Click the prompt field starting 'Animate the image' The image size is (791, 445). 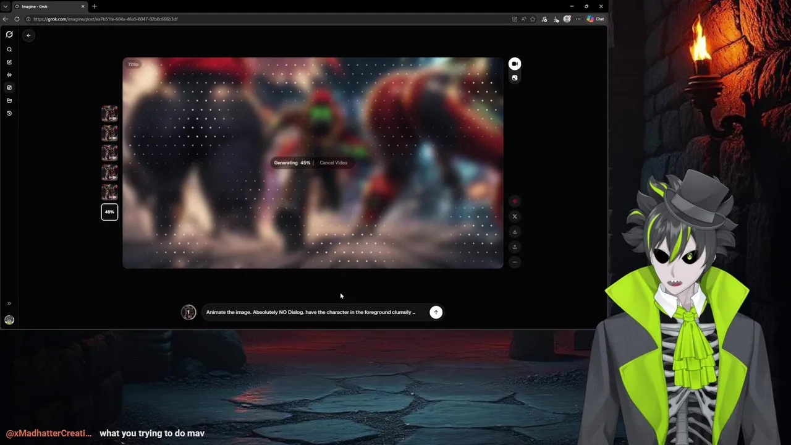point(311,312)
